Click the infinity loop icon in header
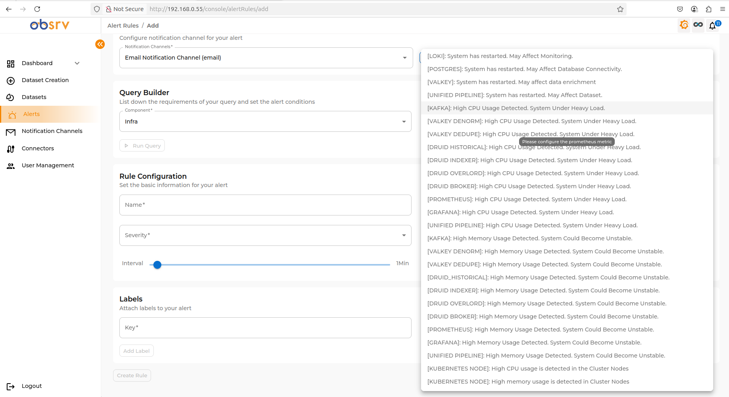 click(x=698, y=25)
